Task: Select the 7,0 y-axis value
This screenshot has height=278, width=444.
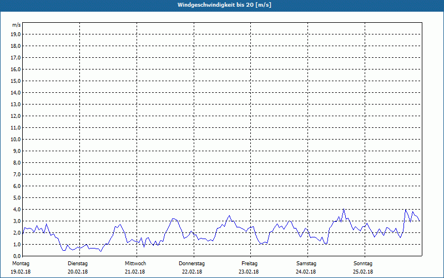Action: click(17, 174)
